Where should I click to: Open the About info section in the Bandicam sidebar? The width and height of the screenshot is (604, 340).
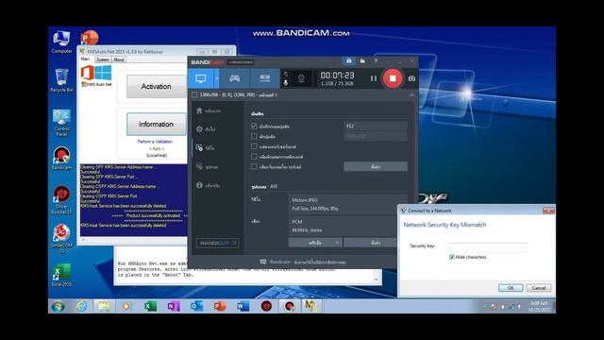[x=208, y=185]
